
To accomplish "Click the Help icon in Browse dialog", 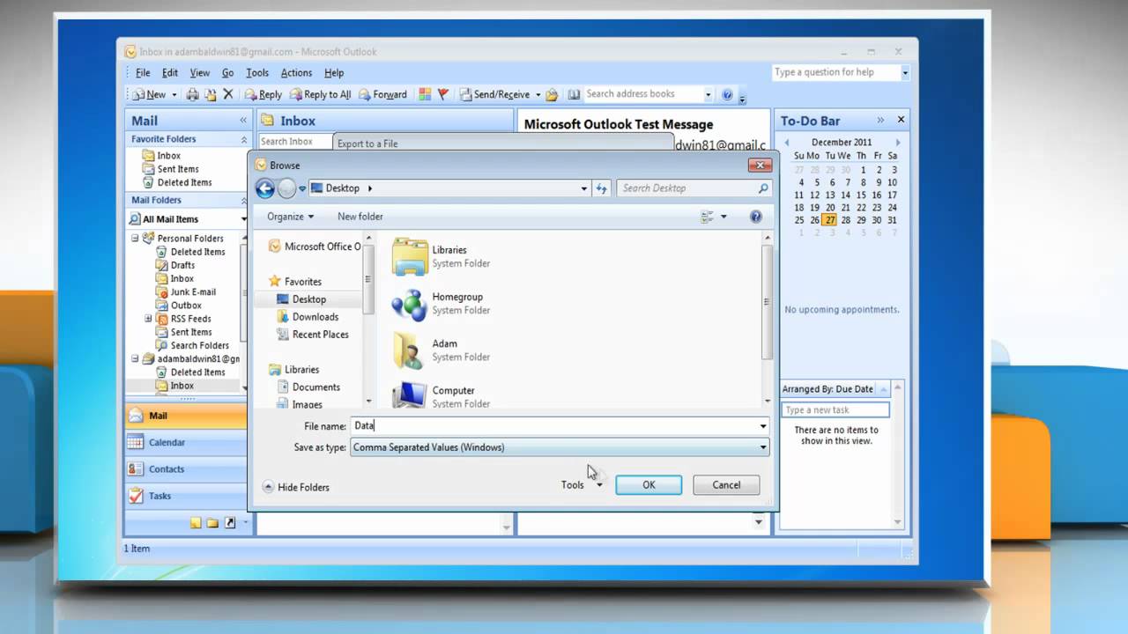I will [x=755, y=216].
